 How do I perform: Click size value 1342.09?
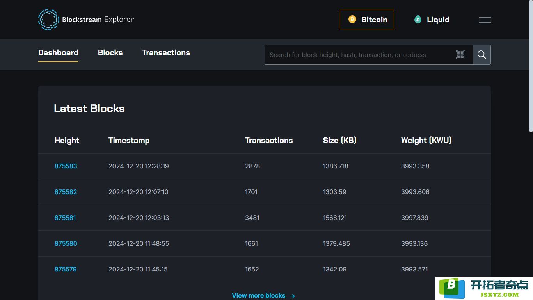point(335,269)
